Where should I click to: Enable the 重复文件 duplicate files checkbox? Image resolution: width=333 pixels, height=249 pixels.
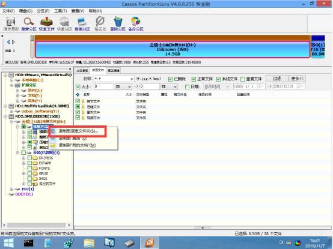point(243,79)
